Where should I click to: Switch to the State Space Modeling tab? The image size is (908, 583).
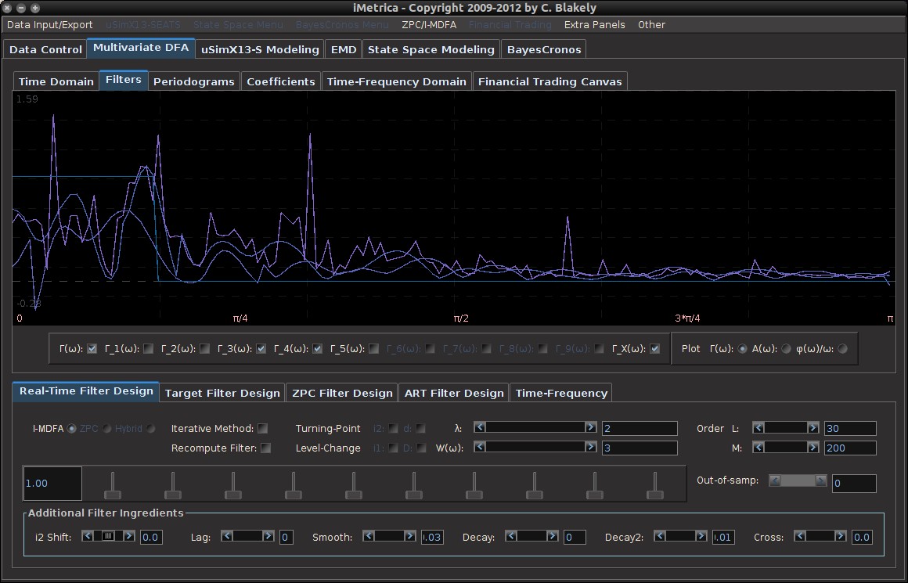coord(431,49)
